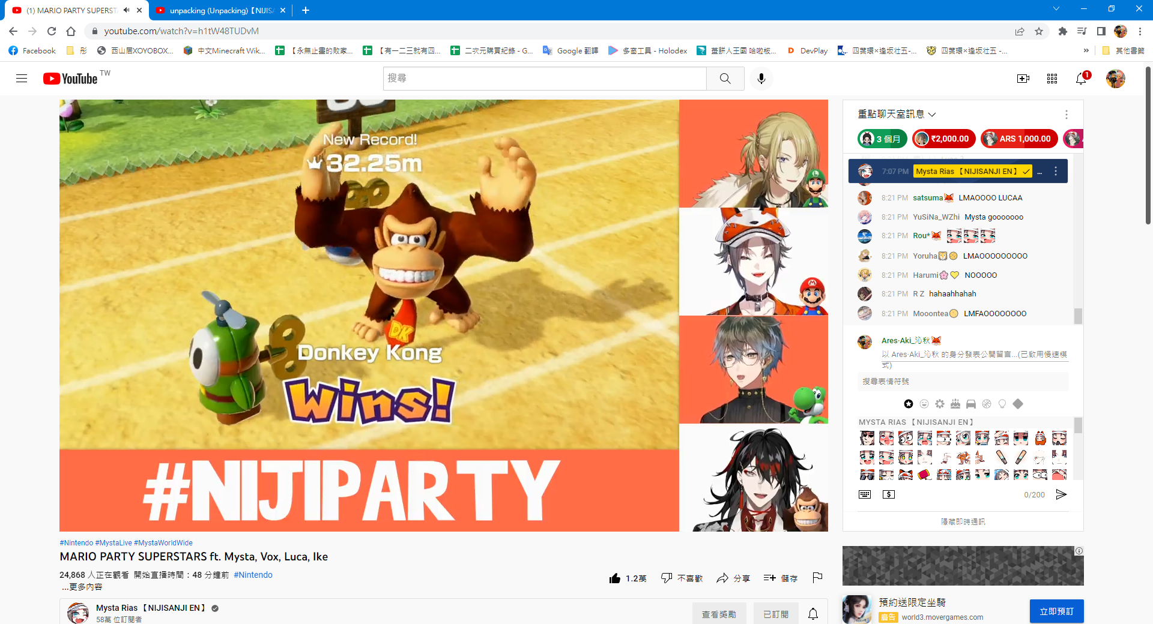
Task: Toggle channel notification bell beside 已訂閱
Action: pyautogui.click(x=813, y=614)
